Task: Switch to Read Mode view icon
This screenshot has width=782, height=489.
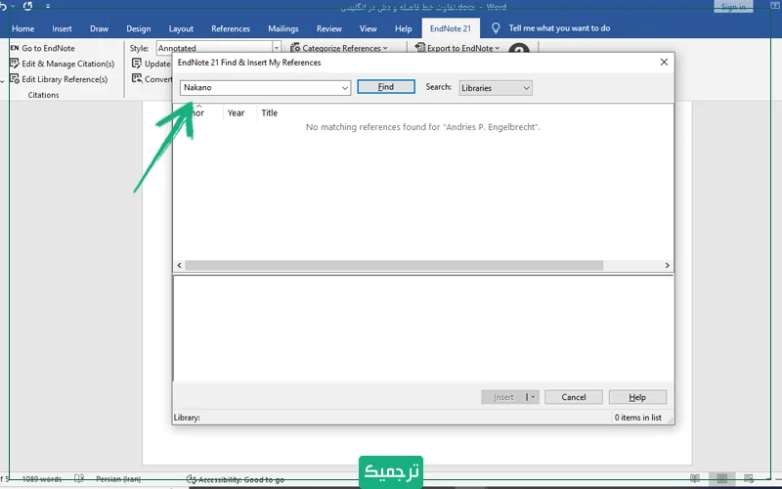Action: (x=695, y=479)
